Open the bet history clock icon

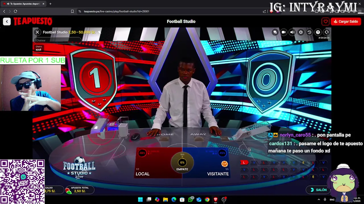pos(309,32)
